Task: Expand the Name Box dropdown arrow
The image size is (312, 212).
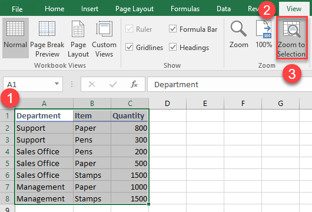Action: pyautogui.click(x=57, y=84)
